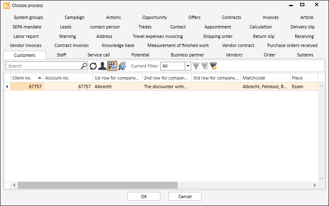
Task: Switch to the Shipping order tab
Action: pos(218,36)
